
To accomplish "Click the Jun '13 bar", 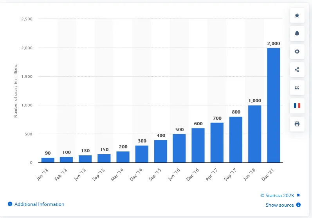I will coord(85,159).
